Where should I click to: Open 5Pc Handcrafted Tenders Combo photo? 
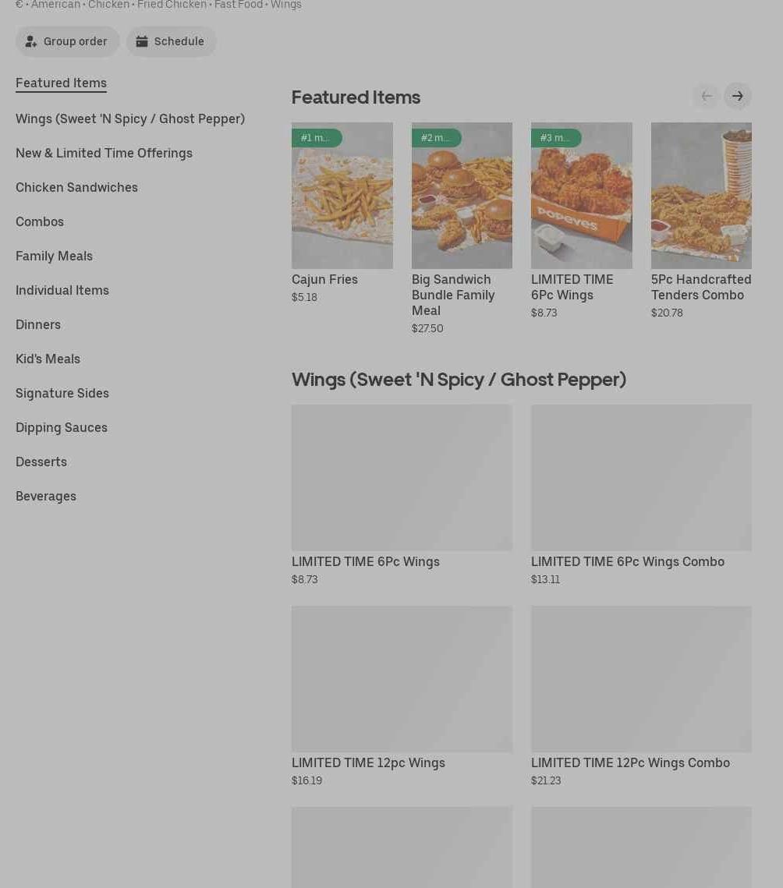pyautogui.click(x=701, y=196)
